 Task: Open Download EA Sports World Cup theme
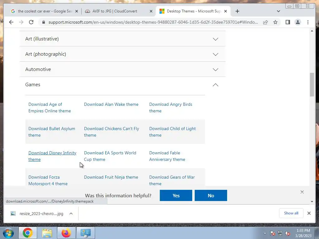coord(110,156)
